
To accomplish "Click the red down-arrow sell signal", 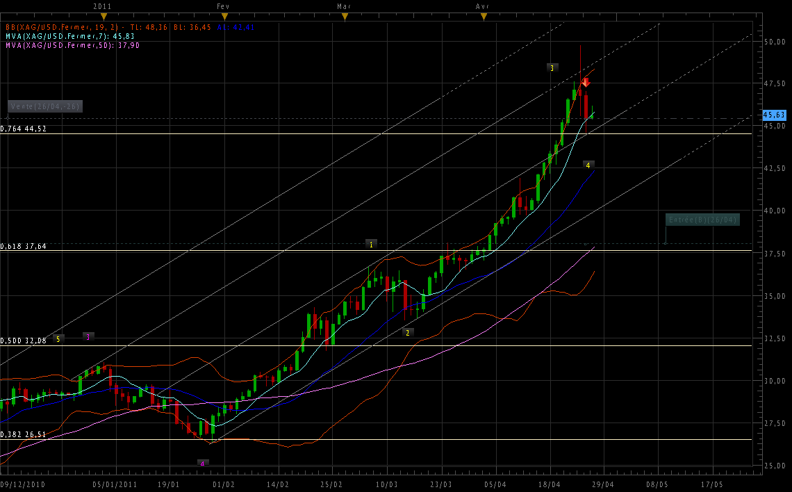I will pyautogui.click(x=586, y=82).
